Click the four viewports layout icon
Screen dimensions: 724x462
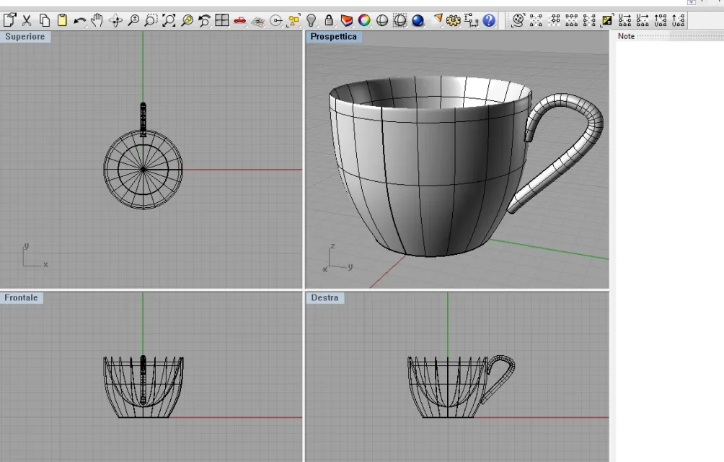click(x=222, y=21)
